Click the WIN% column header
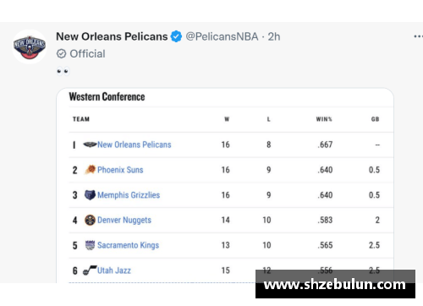 coord(324,119)
